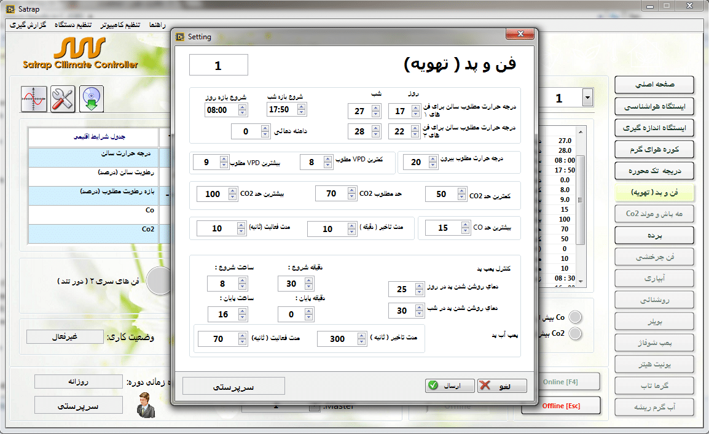Open کوره هوای گرم page
The image size is (709, 434).
point(654,150)
